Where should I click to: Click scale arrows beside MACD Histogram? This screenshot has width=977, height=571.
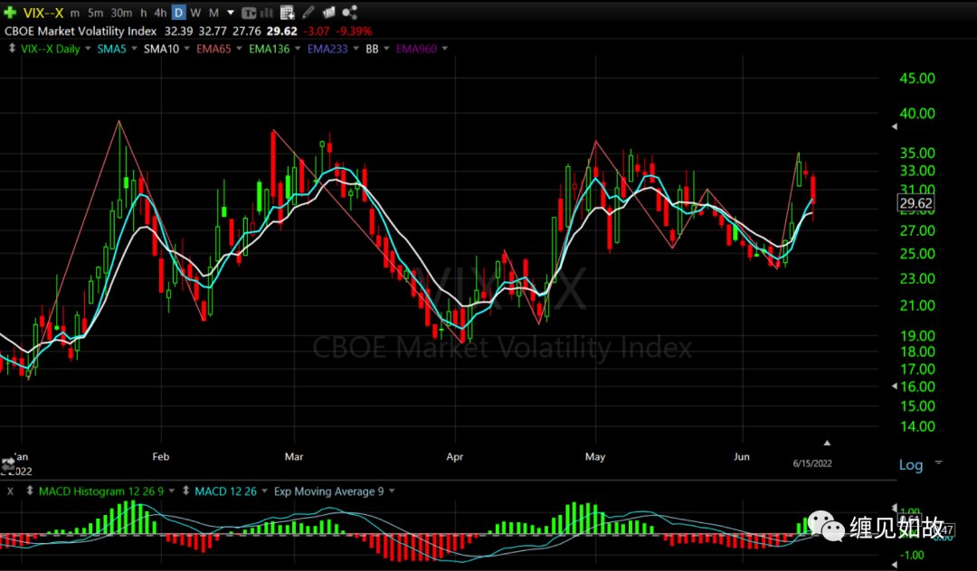tap(29, 491)
